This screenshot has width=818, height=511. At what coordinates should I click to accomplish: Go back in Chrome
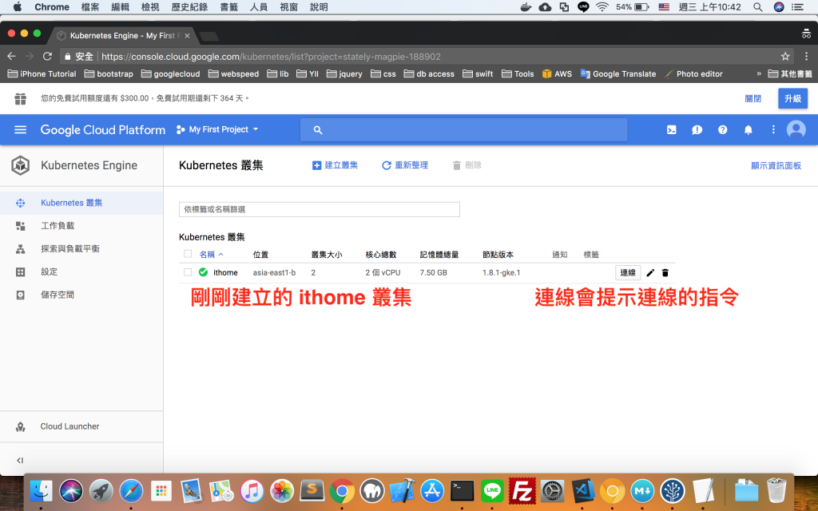coord(11,57)
